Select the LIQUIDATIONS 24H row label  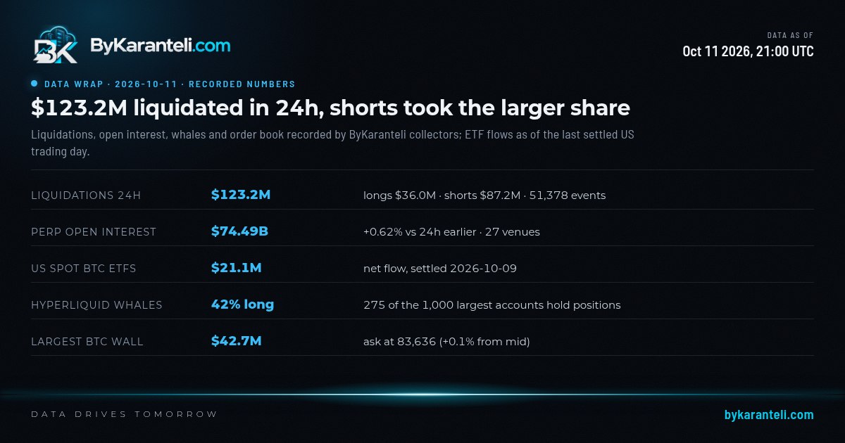86,195
